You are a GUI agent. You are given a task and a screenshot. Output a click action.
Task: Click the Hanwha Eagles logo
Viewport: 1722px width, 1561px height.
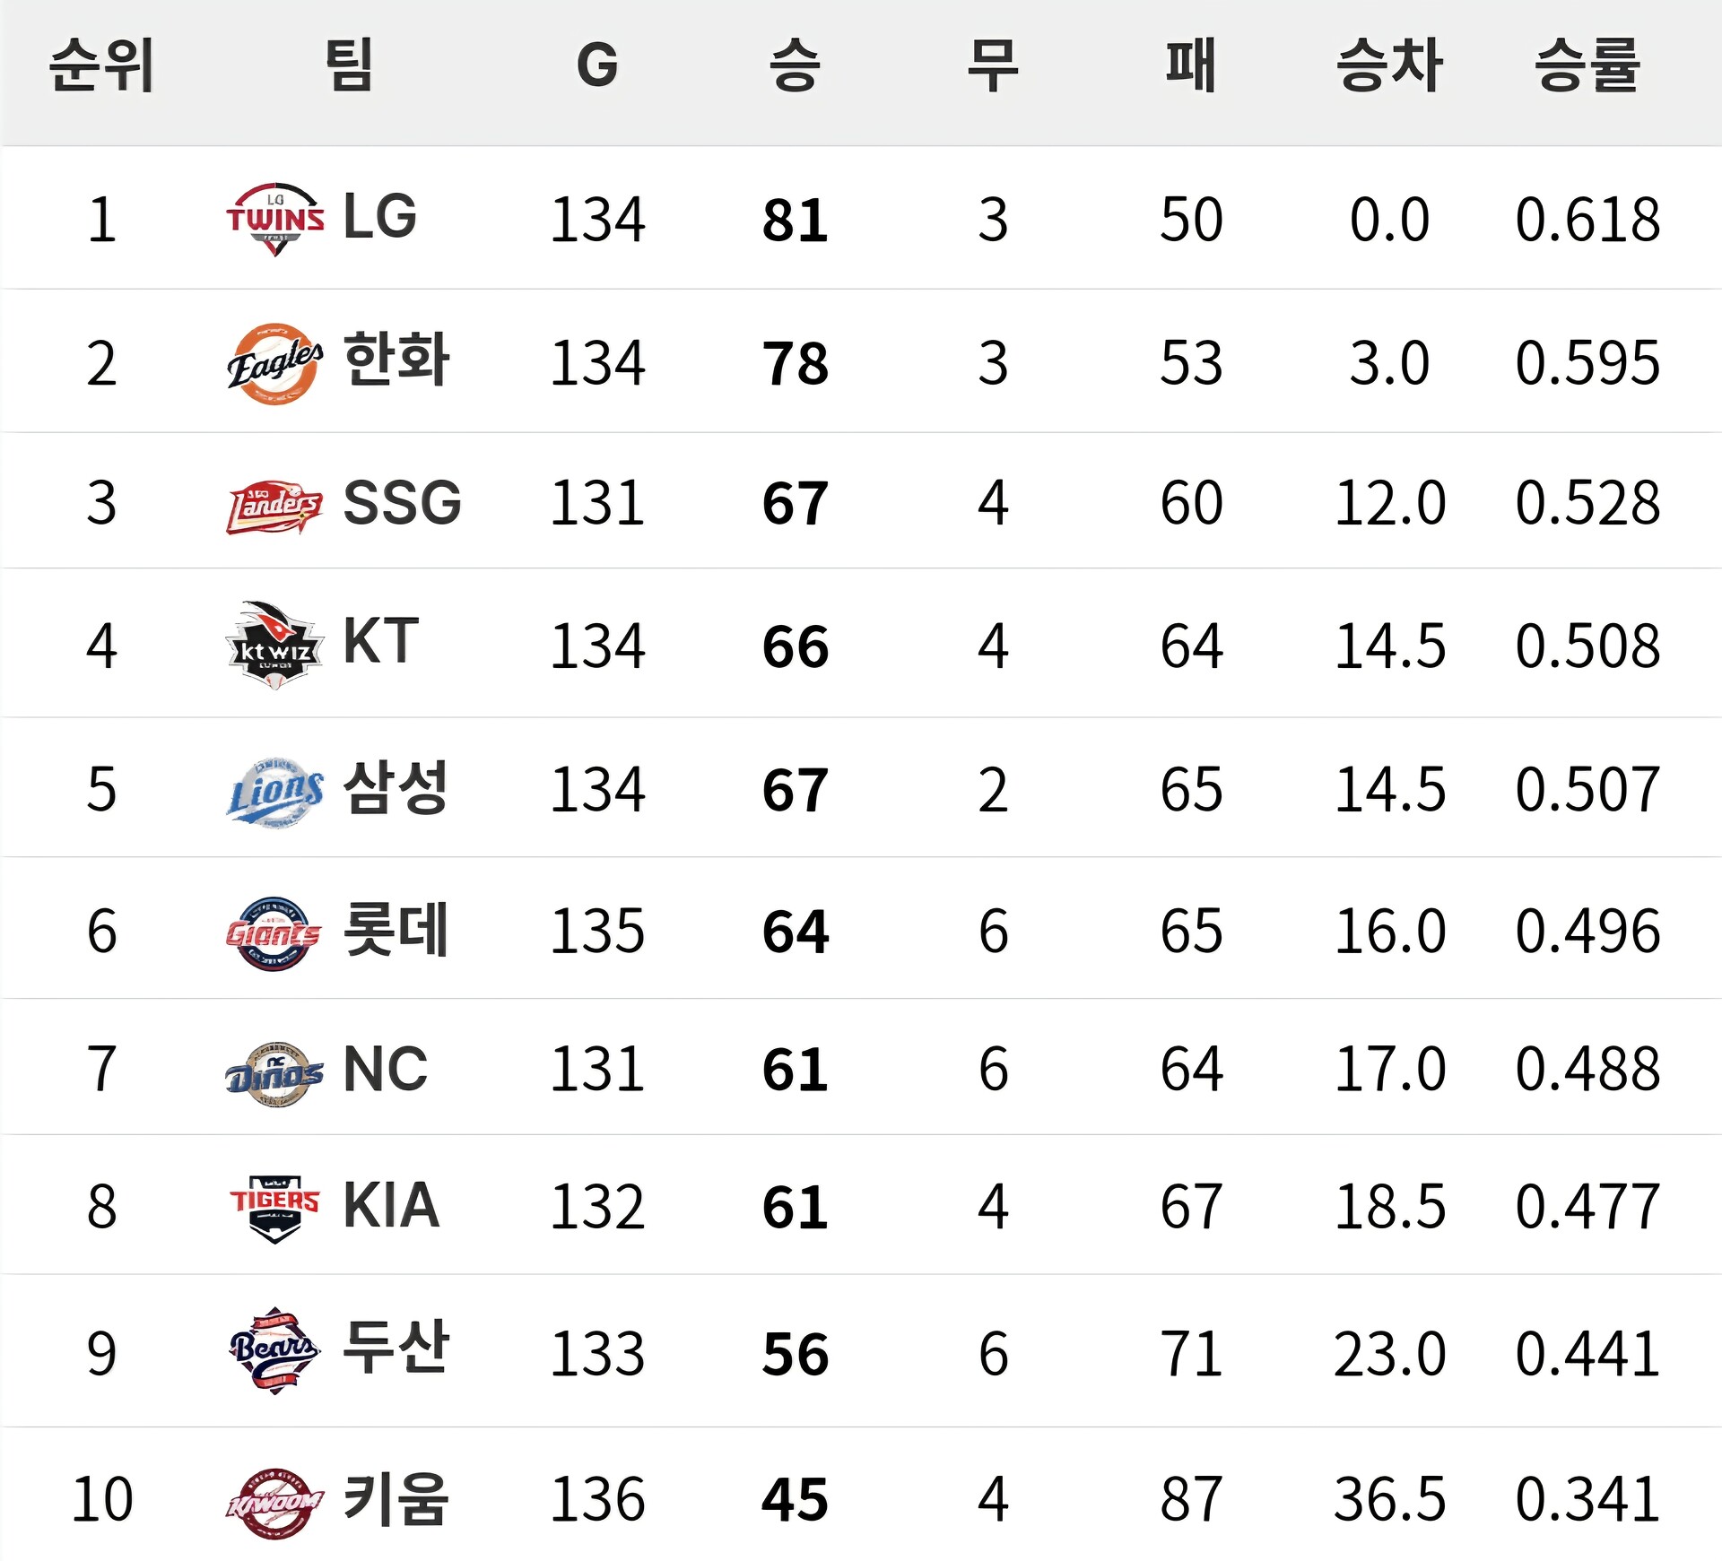pos(275,363)
